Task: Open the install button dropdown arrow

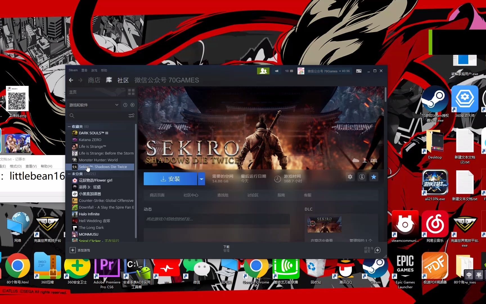Action: (x=201, y=178)
